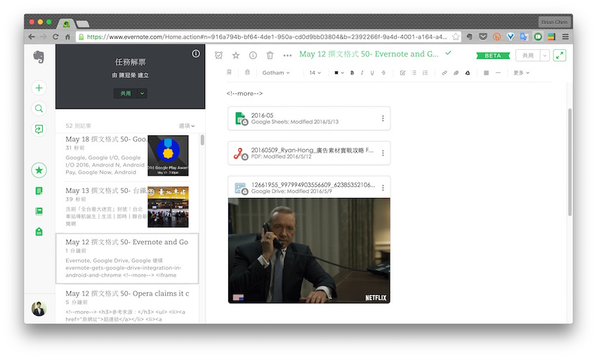Viewport: 597px width, 358px height.
Task: Open the account avatar at sidebar bottom
Action: [39, 309]
